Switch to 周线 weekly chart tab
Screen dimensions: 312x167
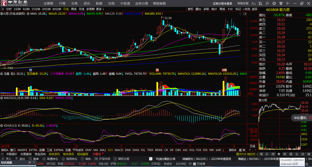[73, 9]
